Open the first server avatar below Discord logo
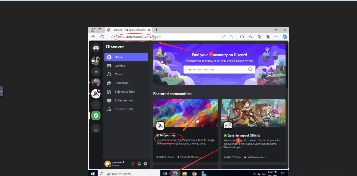The height and width of the screenshot is (176, 357). point(96,61)
